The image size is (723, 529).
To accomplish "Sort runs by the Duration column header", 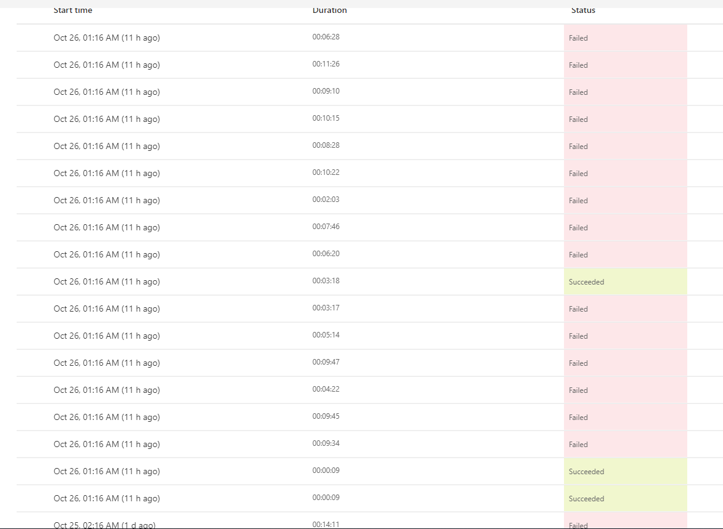I will (330, 10).
